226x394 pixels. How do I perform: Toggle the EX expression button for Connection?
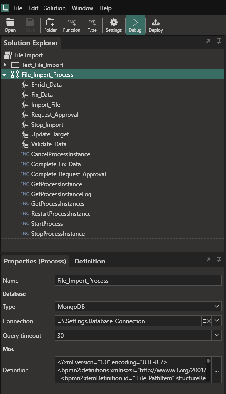(206, 321)
